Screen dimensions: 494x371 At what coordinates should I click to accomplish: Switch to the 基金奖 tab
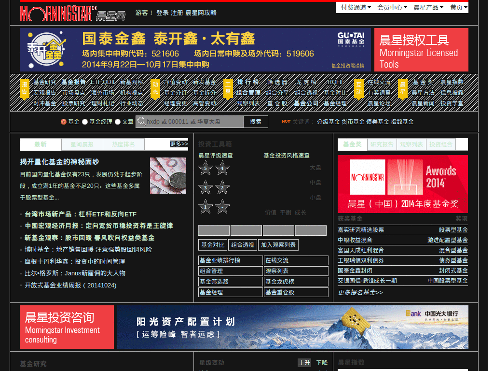click(x=352, y=144)
